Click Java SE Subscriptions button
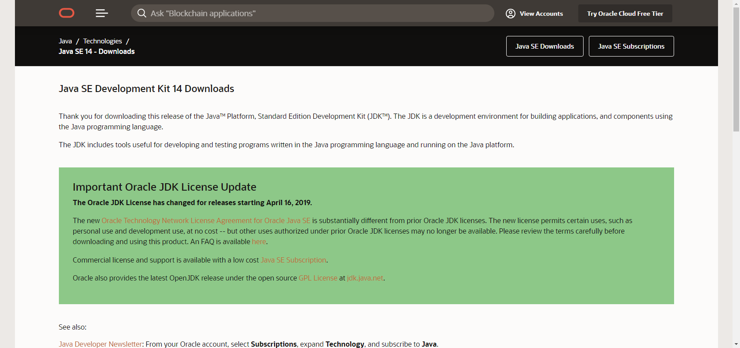Image resolution: width=740 pixels, height=348 pixels. point(631,46)
